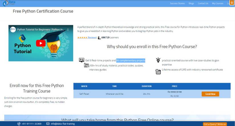The image size is (235, 126).
Task: Click the video title Python Tutorial for Beginners
Action: (41, 30)
